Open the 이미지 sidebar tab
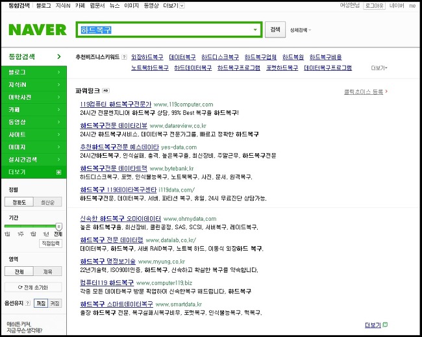 (x=34, y=147)
